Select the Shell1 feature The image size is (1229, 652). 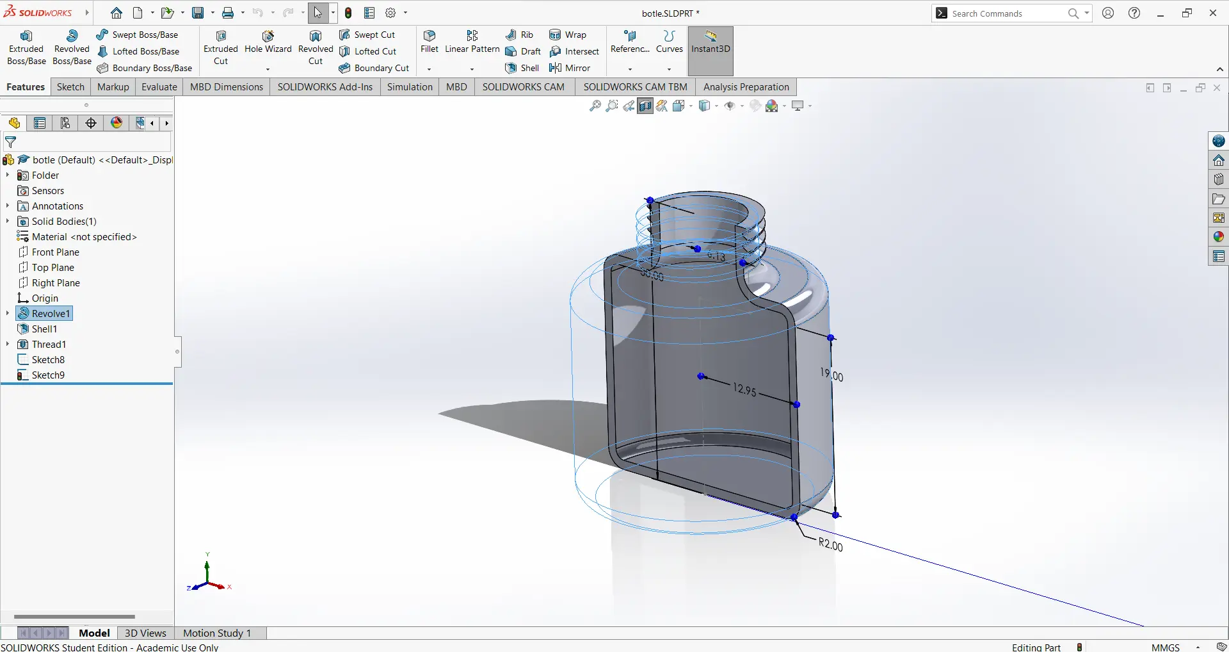[38, 329]
